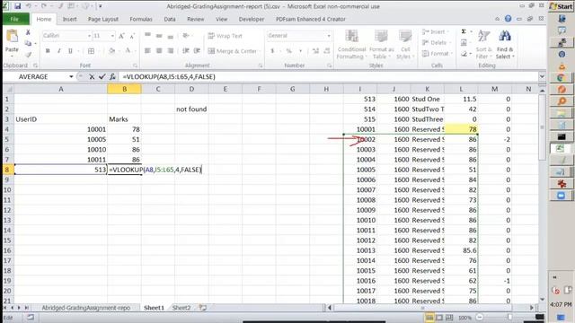The height and width of the screenshot is (323, 575).
Task: Click vertical scrollbar down arrow
Action: click(542, 300)
